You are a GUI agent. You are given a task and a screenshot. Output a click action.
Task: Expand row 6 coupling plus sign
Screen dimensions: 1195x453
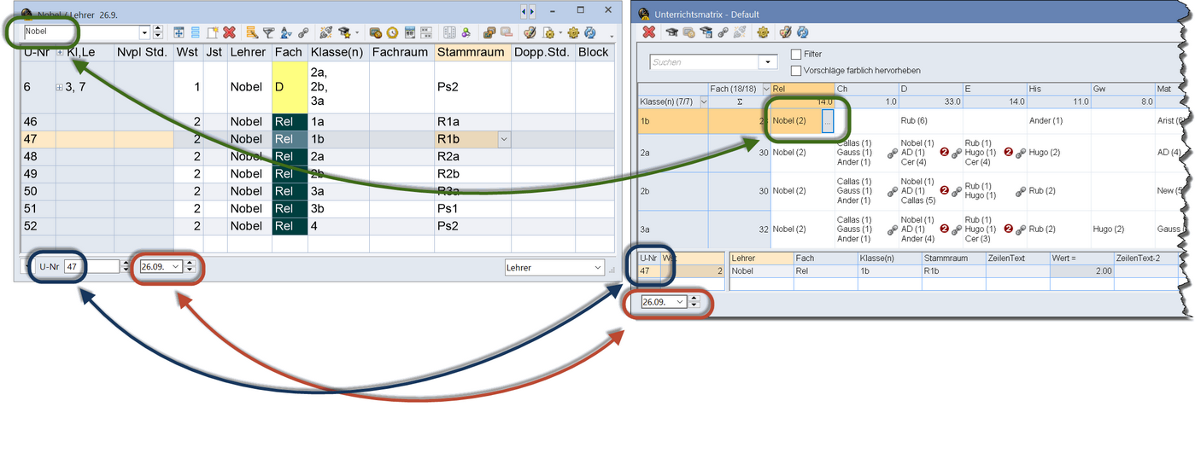click(x=59, y=87)
